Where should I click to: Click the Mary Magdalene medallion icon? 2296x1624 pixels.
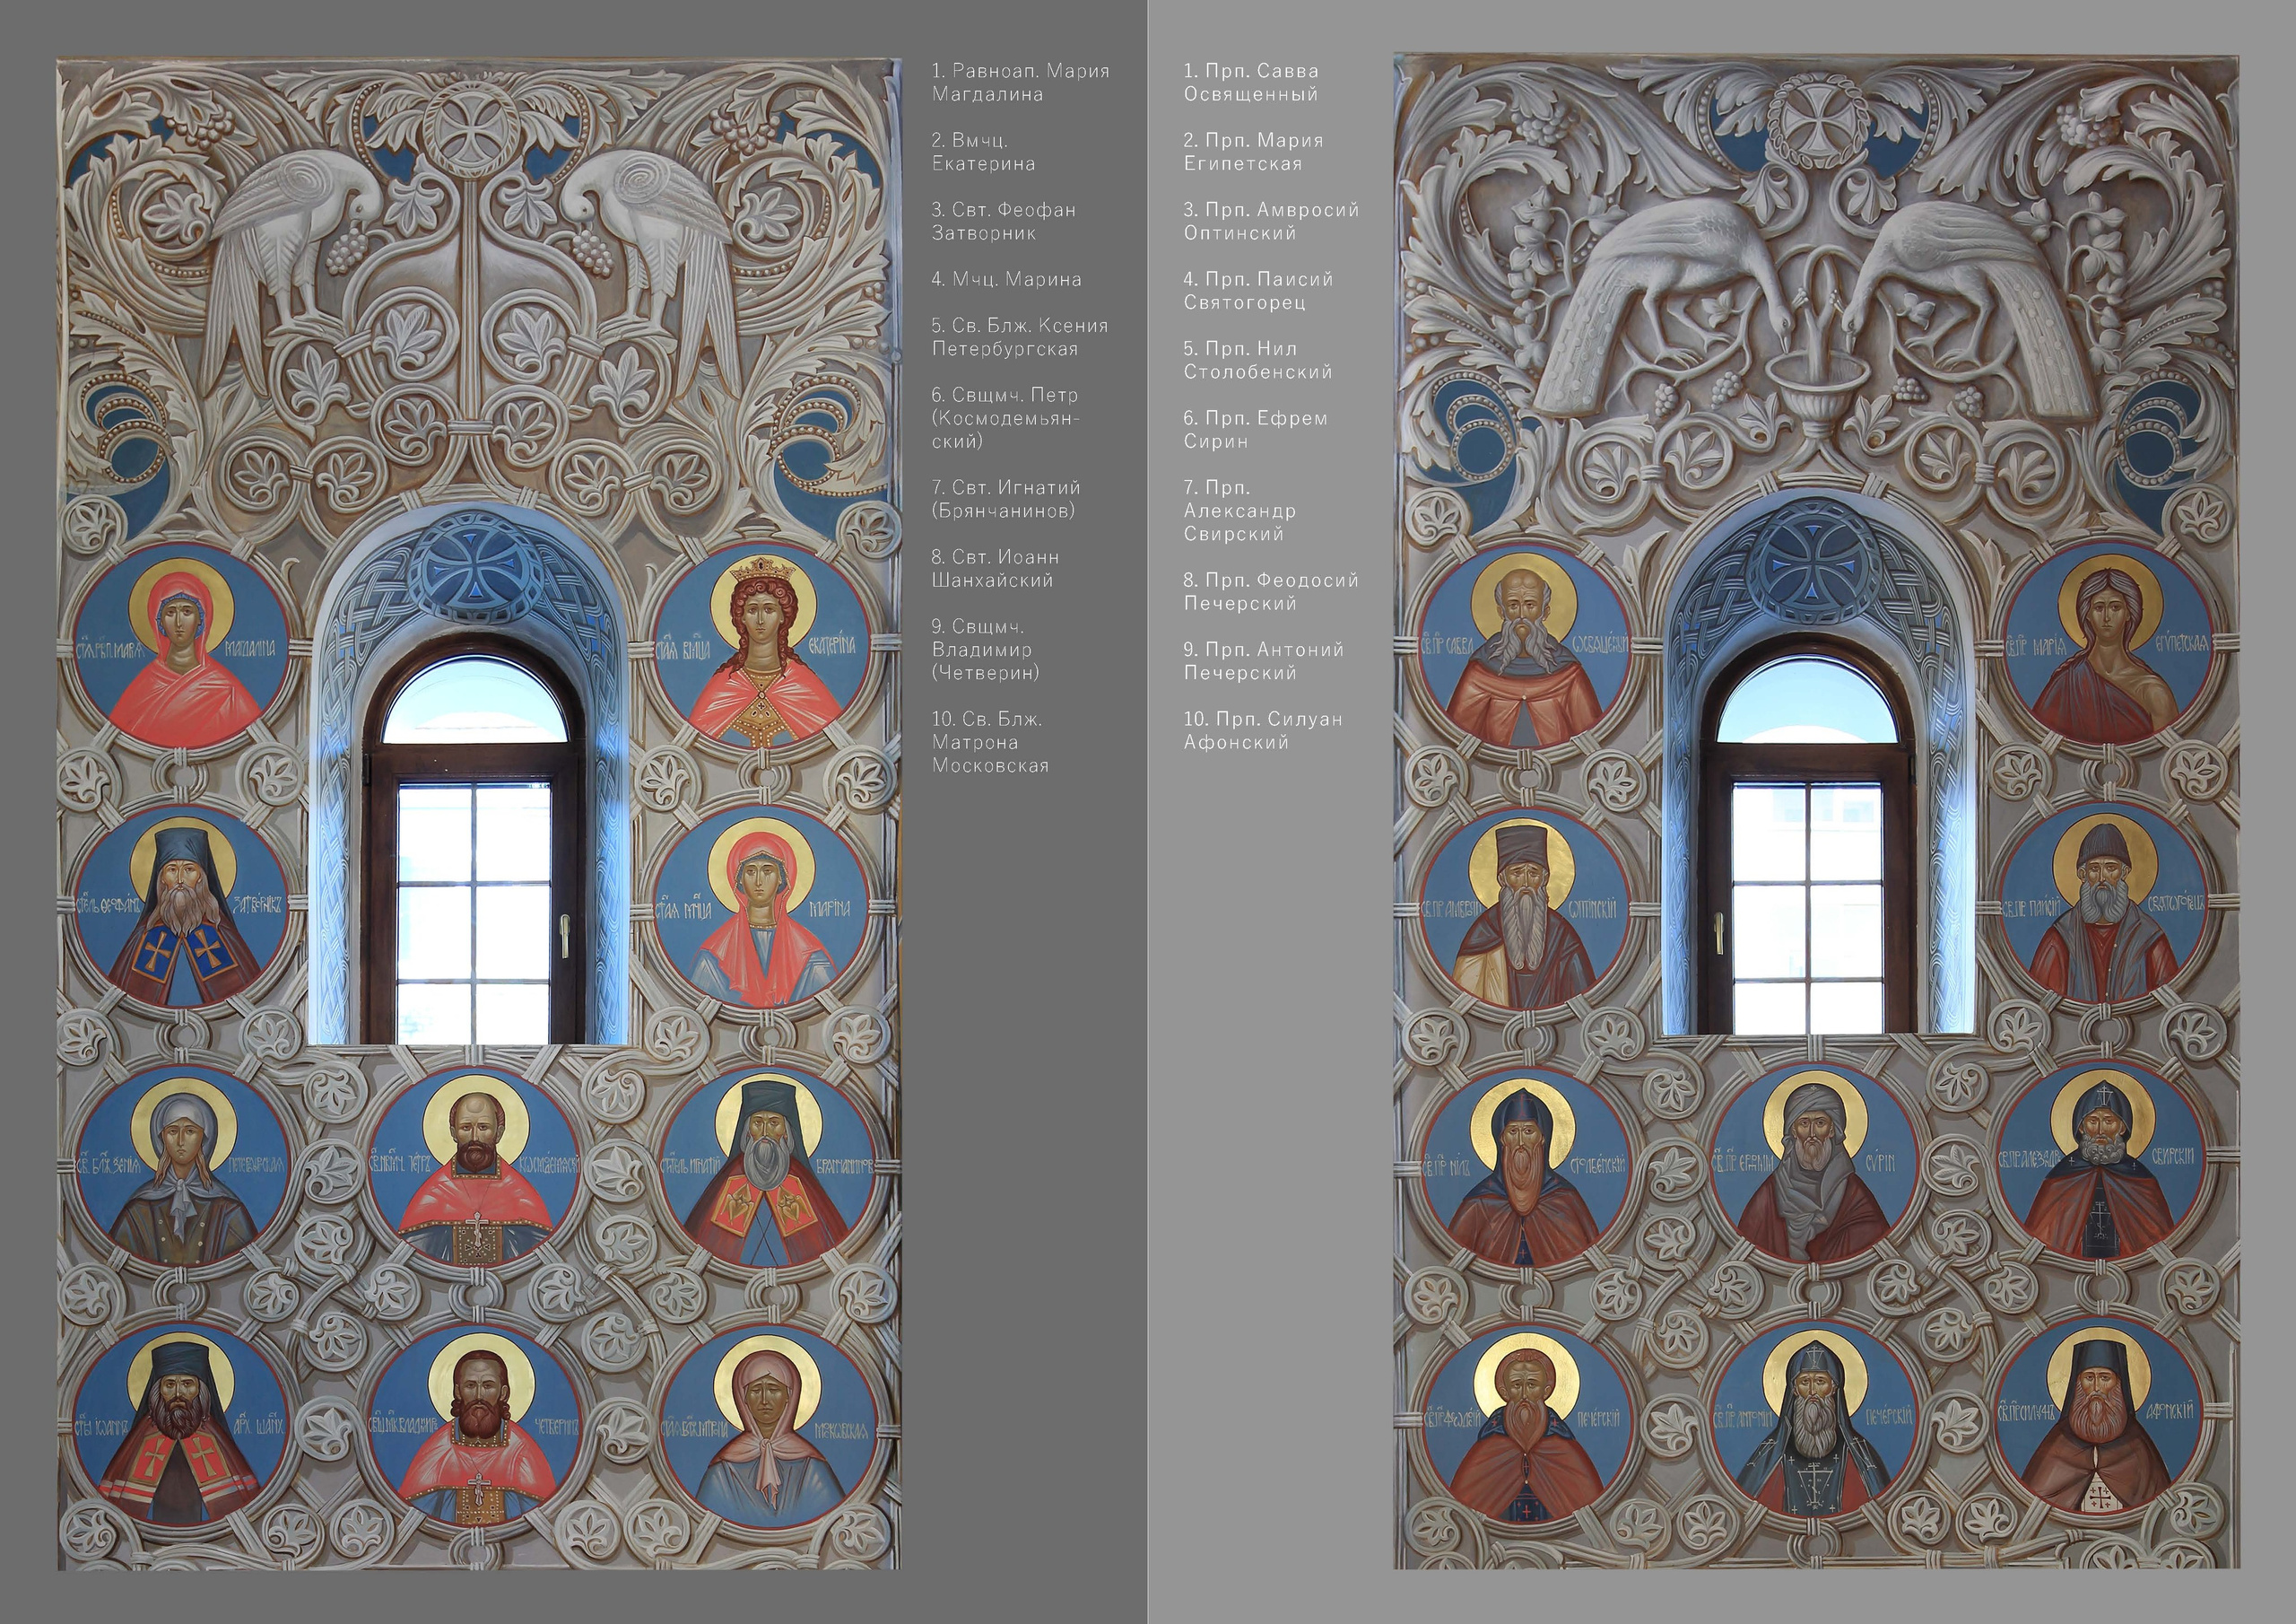(183, 646)
